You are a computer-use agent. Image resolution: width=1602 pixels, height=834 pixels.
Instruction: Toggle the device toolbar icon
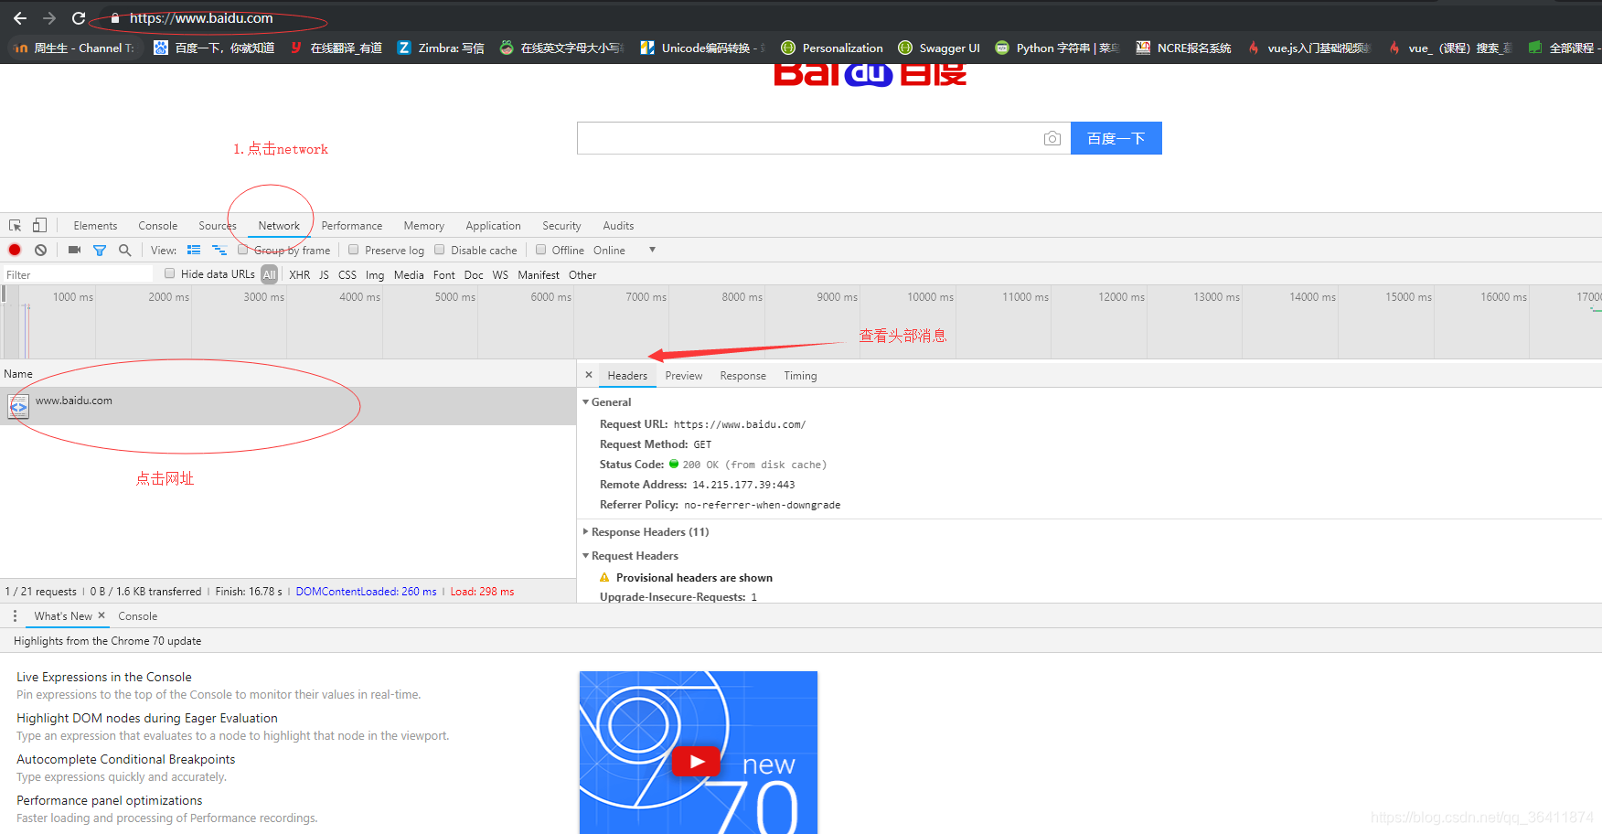(x=40, y=225)
